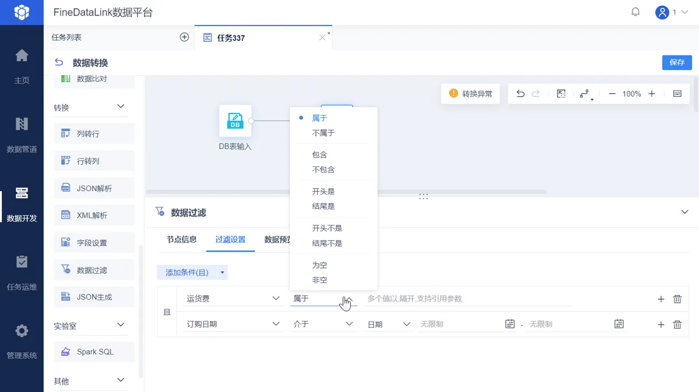Screen dimensions: 699x392
Task: Choose the JSON解析 node from sidebar
Action: (94, 188)
